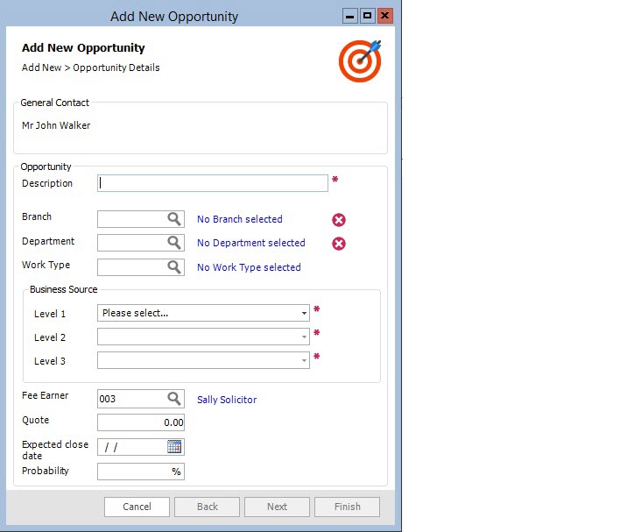Clear the Department selection with red X
The height and width of the screenshot is (532, 620).
[339, 244]
